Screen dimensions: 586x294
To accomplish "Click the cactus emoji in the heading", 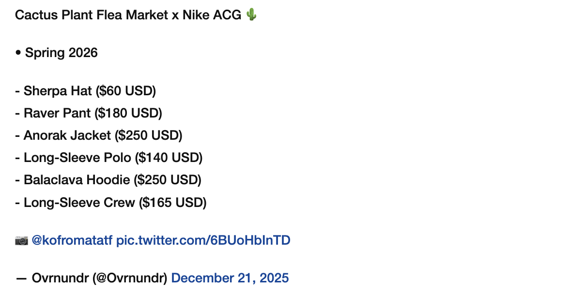I will coord(251,15).
